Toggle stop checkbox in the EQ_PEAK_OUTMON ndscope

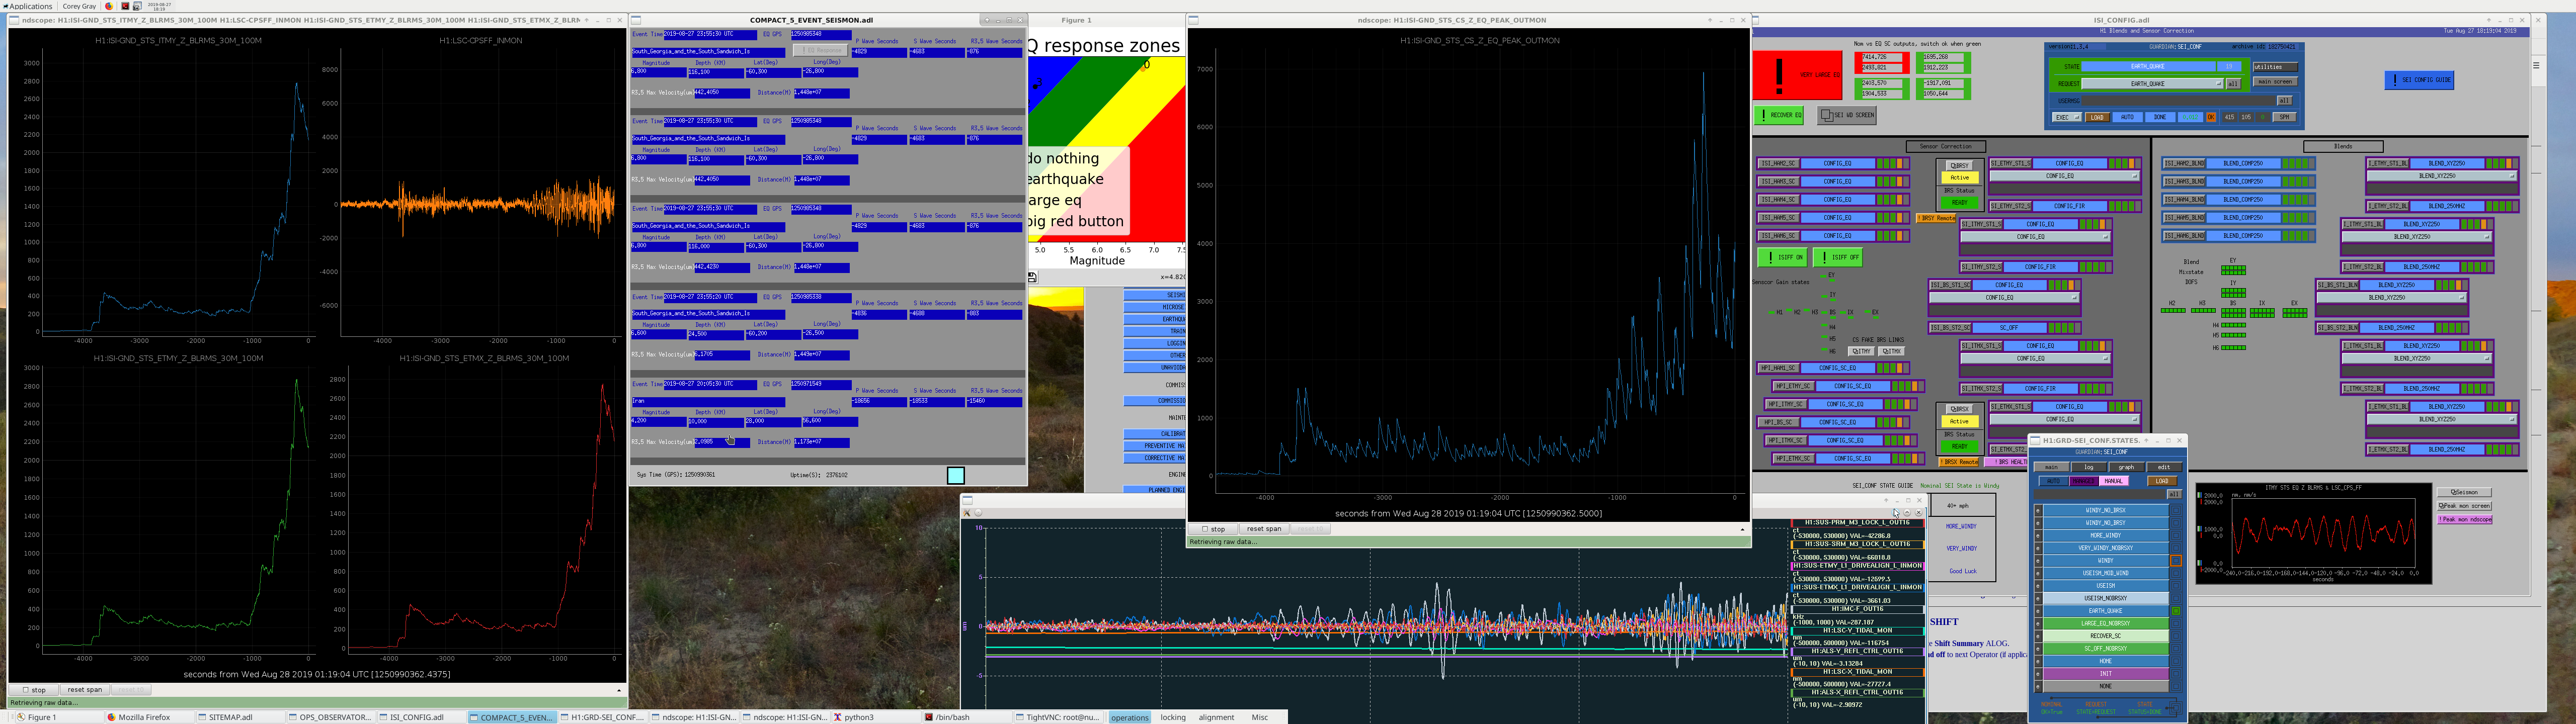[x=1213, y=529]
